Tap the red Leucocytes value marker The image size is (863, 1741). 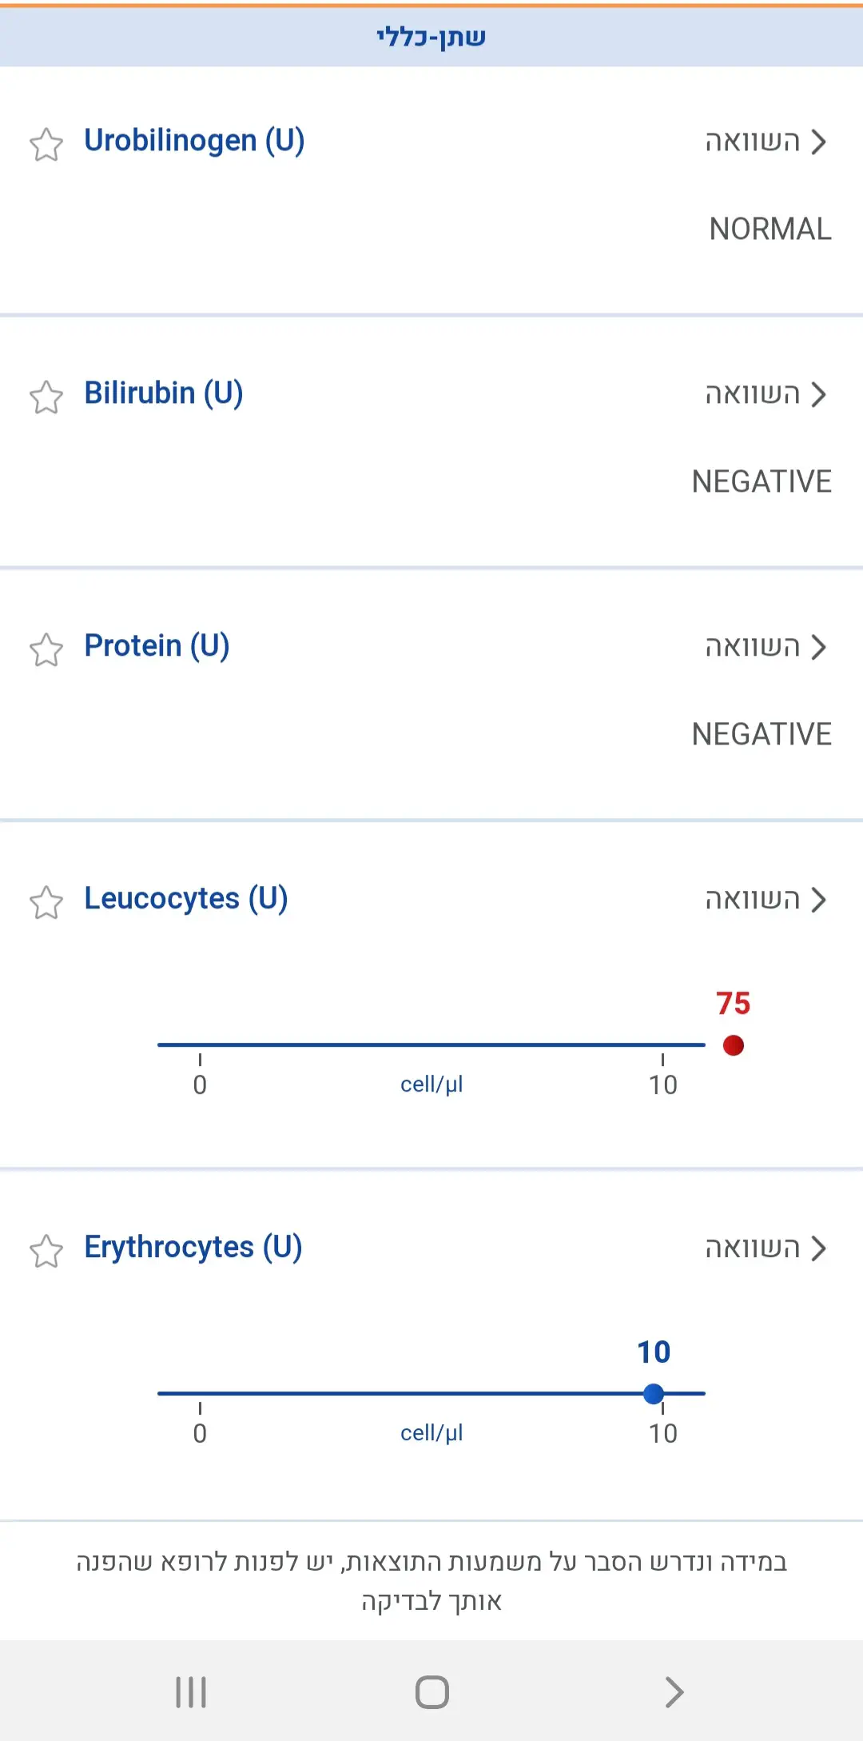coord(734,1045)
